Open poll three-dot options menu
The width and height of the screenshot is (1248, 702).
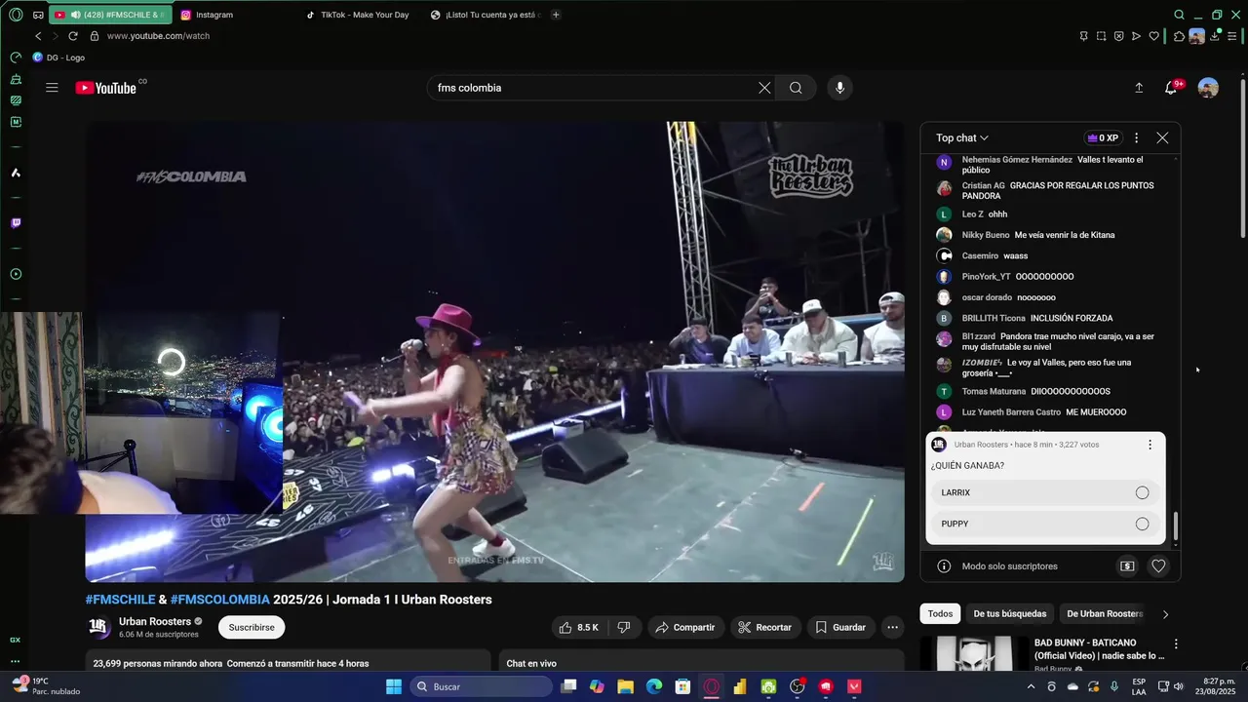[x=1150, y=445]
